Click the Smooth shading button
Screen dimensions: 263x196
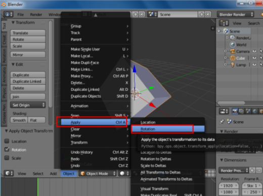tap(19, 120)
